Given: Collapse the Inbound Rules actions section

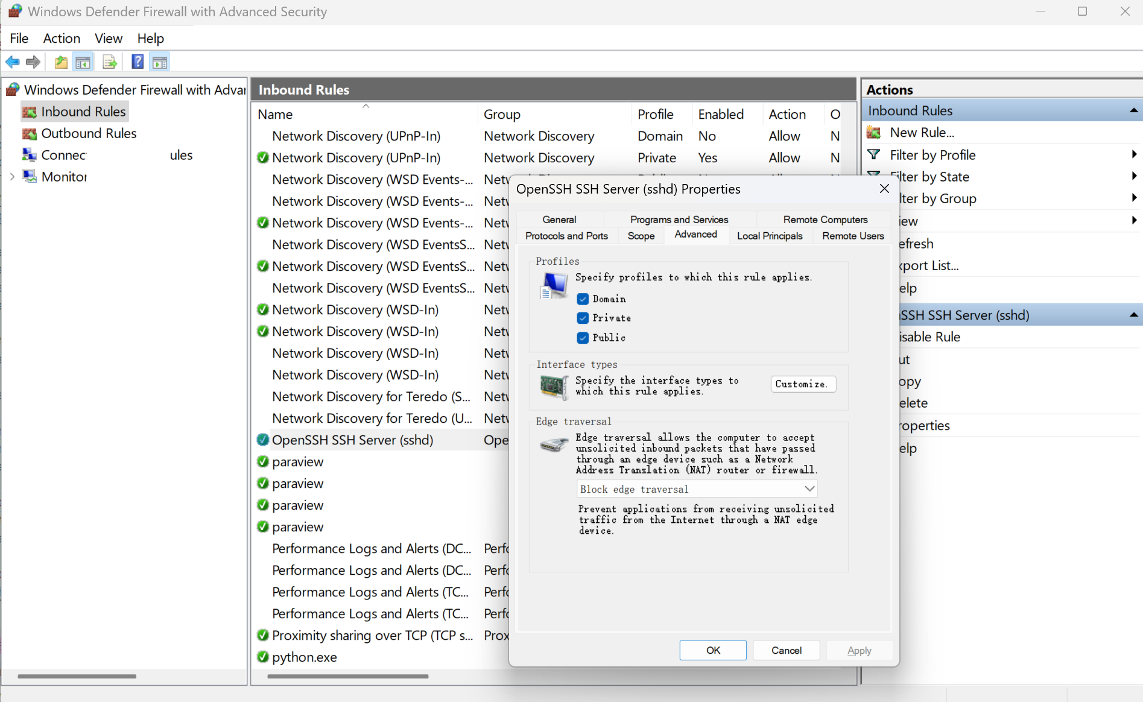Looking at the screenshot, I should [1133, 111].
